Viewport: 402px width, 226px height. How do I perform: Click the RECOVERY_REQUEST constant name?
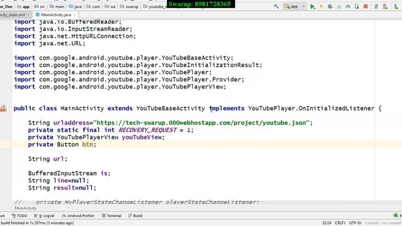pyautogui.click(x=148, y=130)
